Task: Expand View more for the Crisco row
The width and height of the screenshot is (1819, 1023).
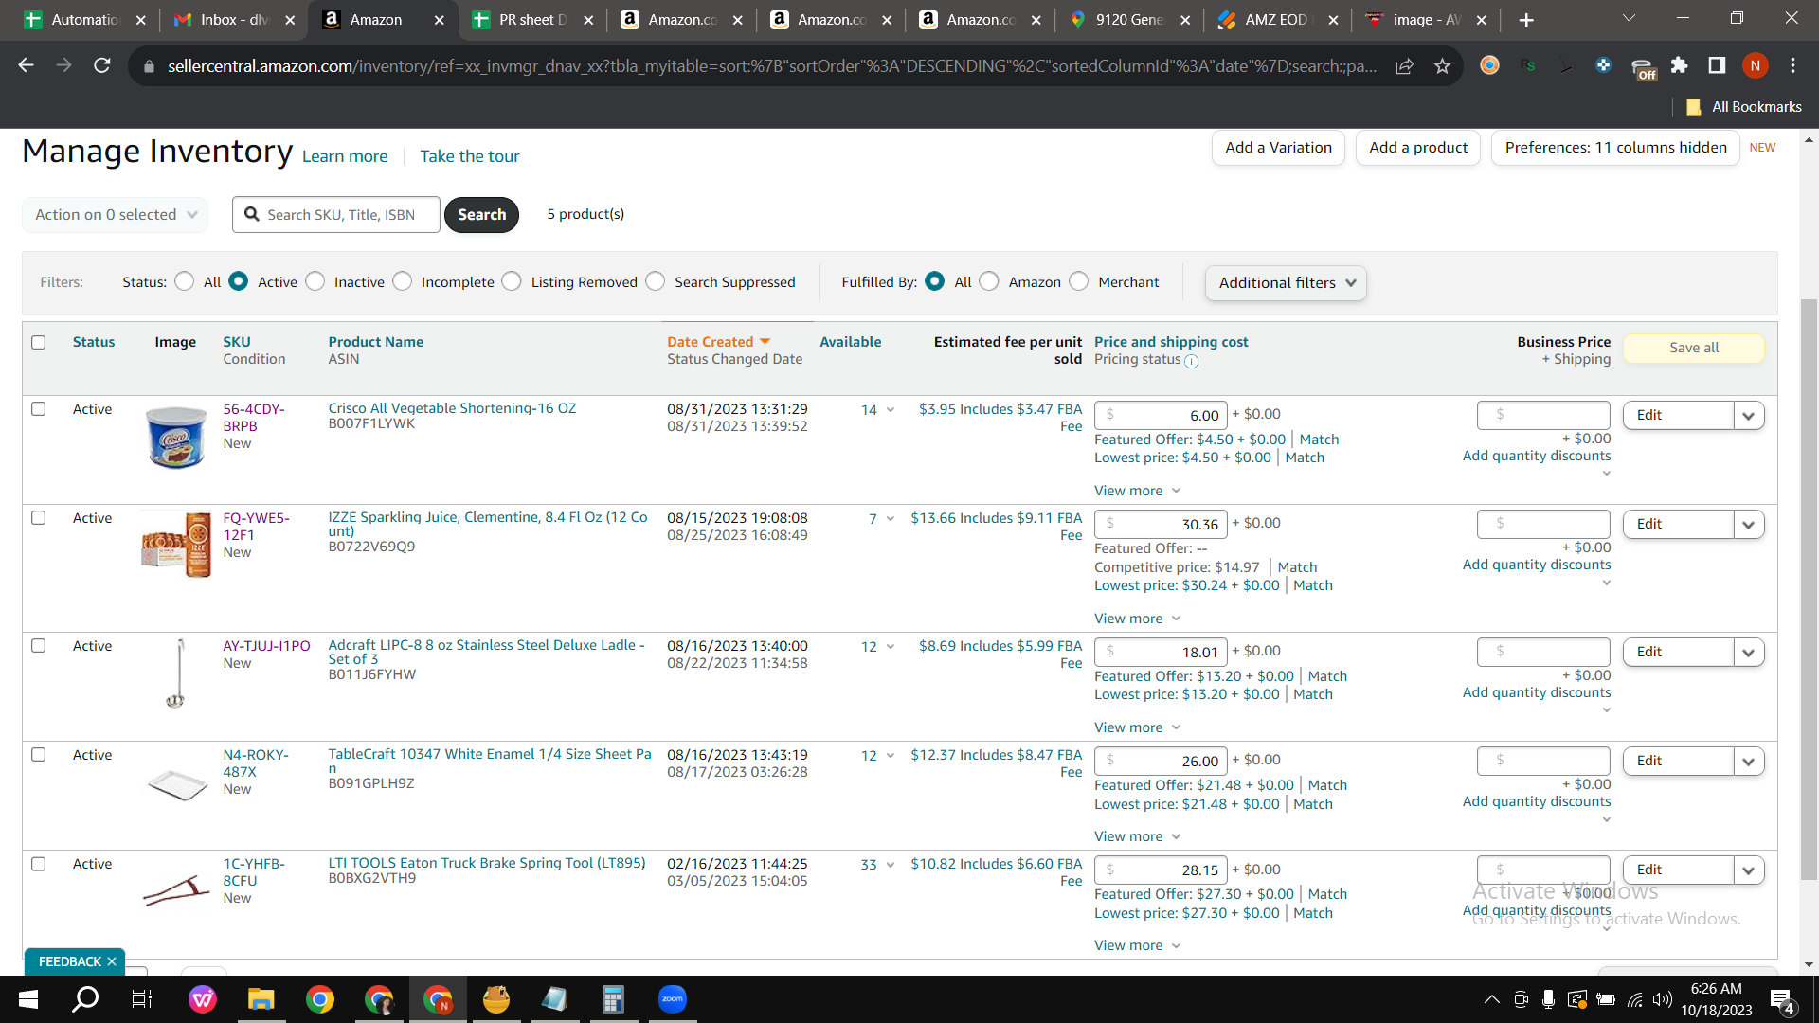Action: coord(1137,491)
